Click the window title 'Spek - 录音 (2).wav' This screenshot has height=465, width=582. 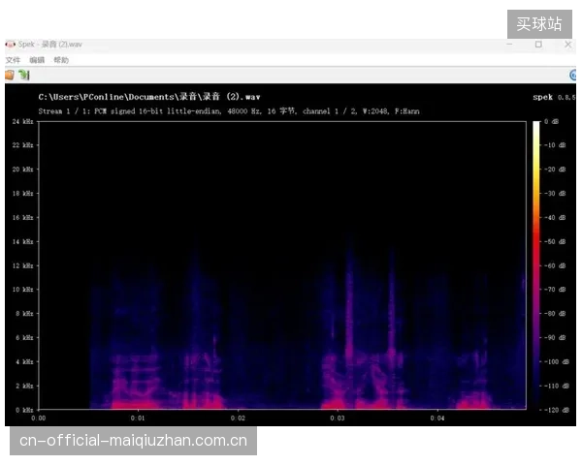coord(49,45)
